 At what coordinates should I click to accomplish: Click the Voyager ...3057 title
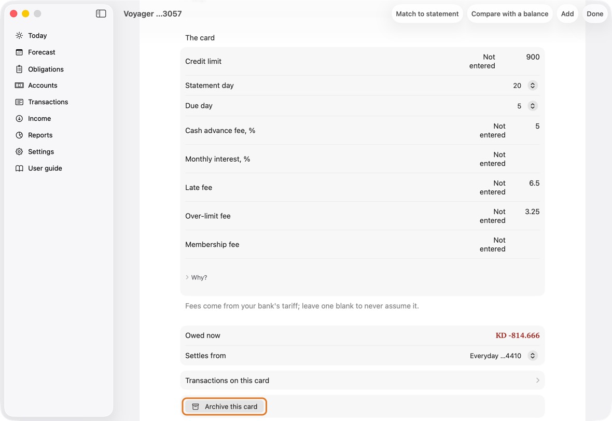click(x=152, y=13)
